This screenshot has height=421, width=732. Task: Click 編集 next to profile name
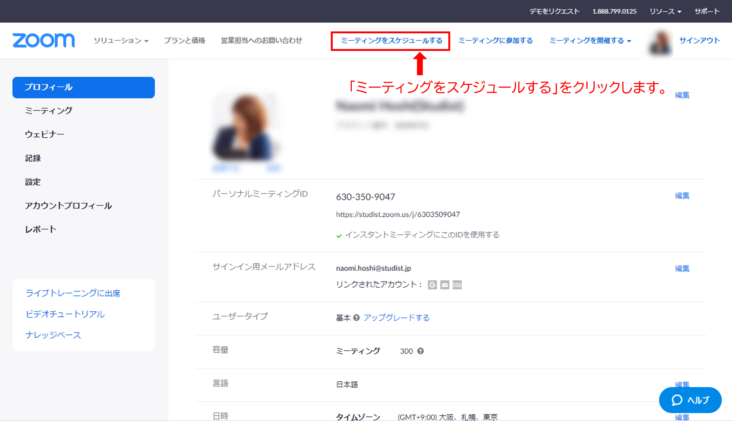point(682,95)
